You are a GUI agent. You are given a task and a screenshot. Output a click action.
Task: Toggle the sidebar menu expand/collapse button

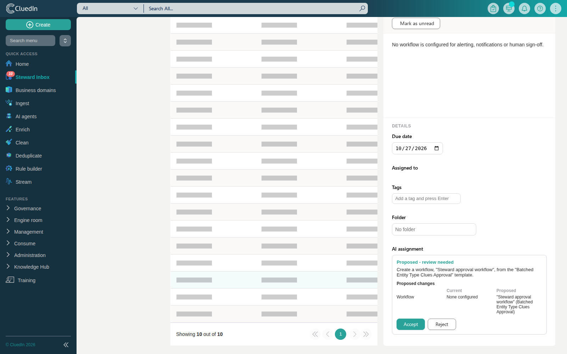[65, 41]
